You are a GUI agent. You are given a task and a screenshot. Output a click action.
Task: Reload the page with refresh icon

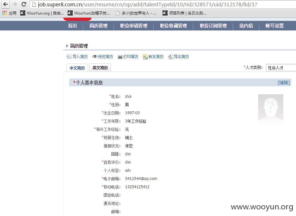tap(24, 4)
